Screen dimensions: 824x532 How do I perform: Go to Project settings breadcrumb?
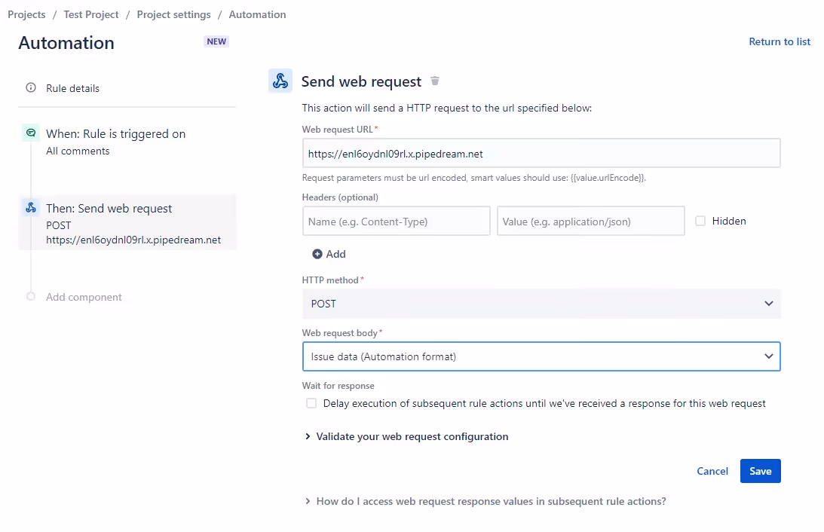coord(173,15)
